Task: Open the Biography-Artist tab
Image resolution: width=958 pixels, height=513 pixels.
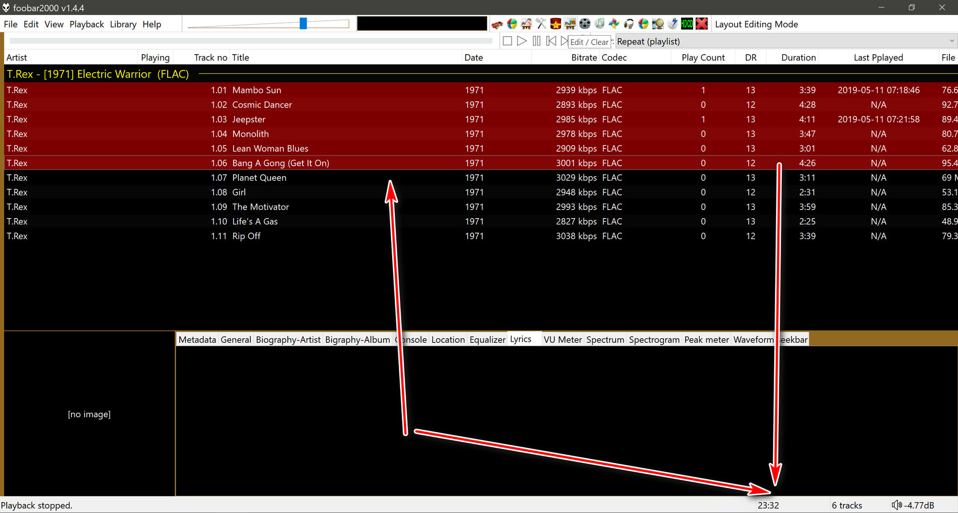Action: click(x=288, y=340)
